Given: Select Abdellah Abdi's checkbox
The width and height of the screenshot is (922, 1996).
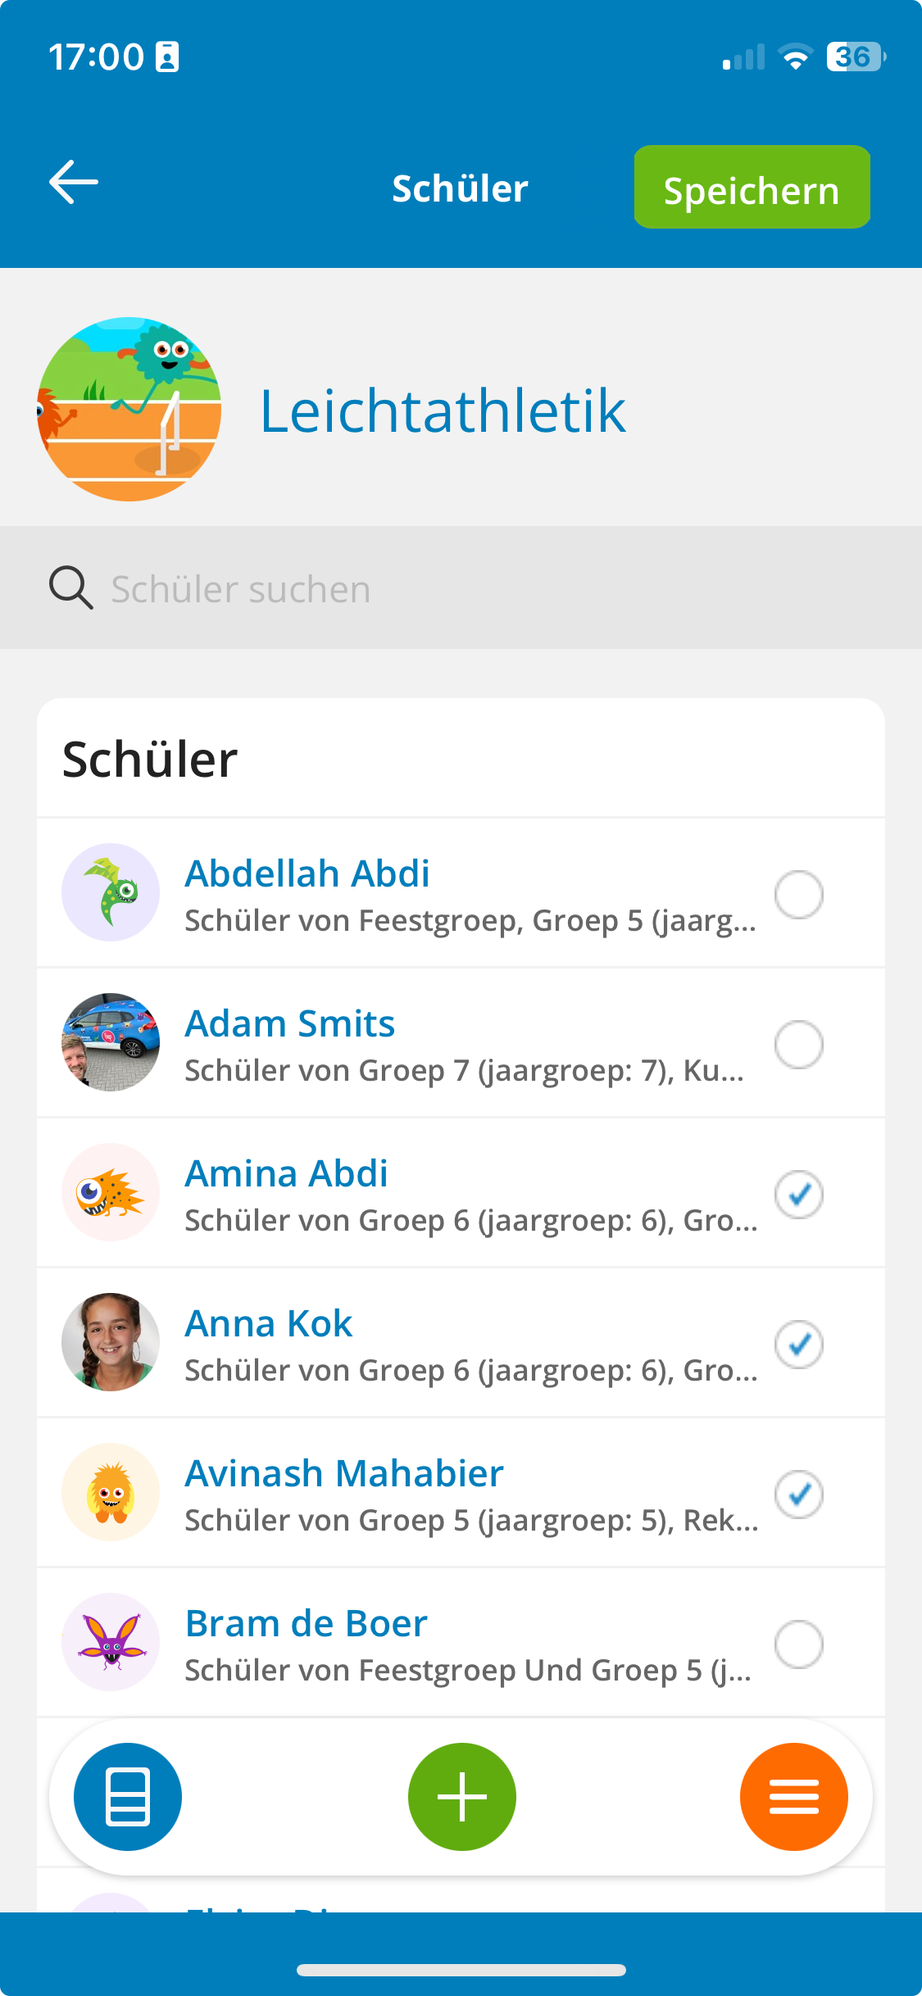Looking at the screenshot, I should (x=799, y=894).
